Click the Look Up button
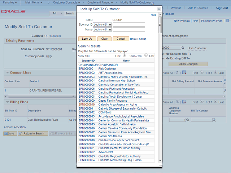Screen dimensions: 231x173 pos(87,39)
